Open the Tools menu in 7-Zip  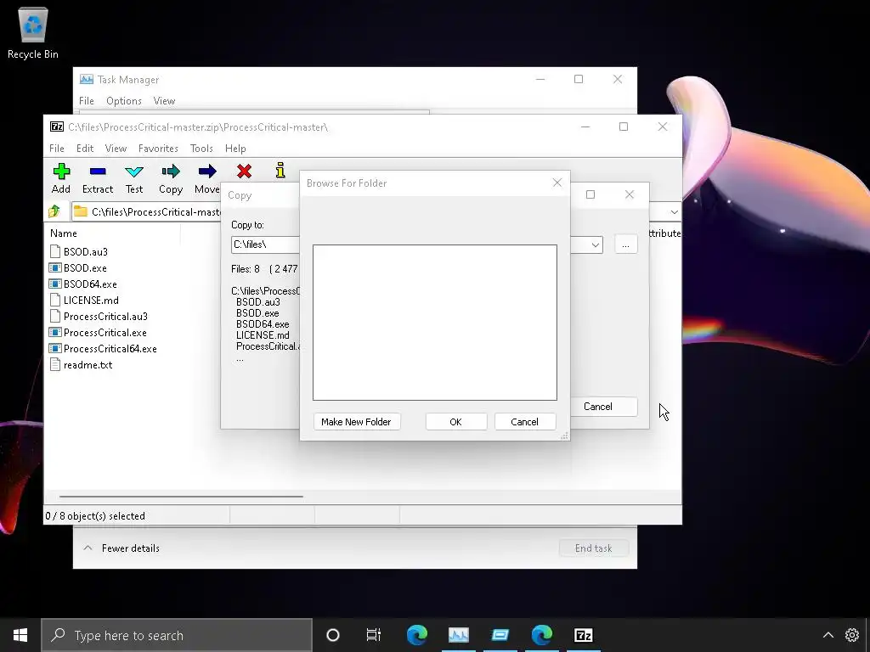[x=201, y=148]
